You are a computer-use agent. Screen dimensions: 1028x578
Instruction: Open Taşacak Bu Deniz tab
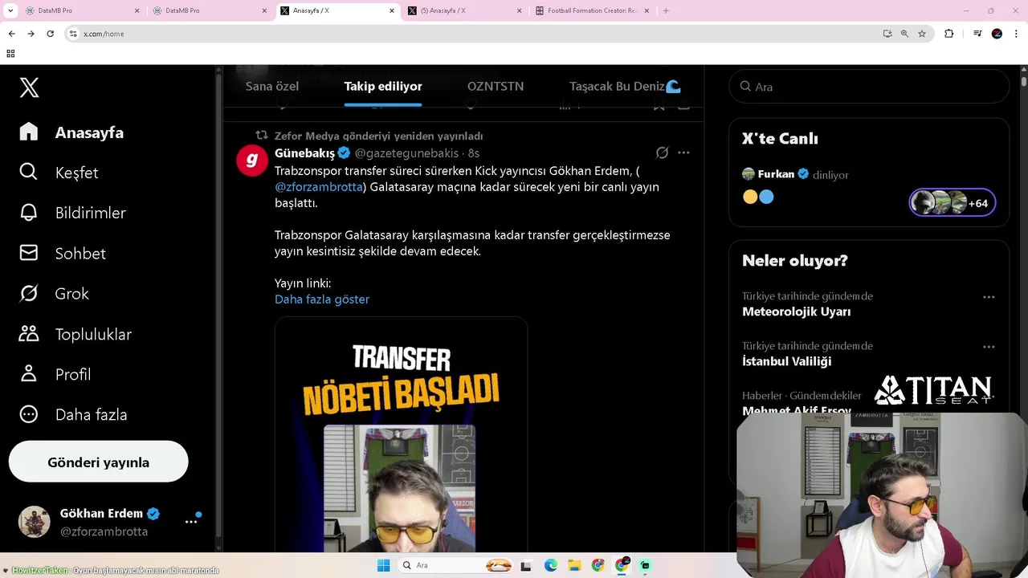(625, 86)
